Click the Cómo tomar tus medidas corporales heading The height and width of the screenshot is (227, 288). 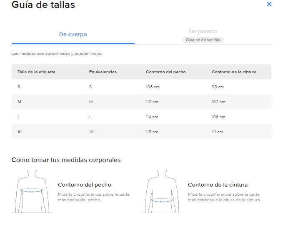[66, 160]
